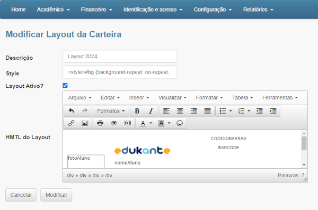
Task: Apply text color with A icon
Action: (143, 123)
